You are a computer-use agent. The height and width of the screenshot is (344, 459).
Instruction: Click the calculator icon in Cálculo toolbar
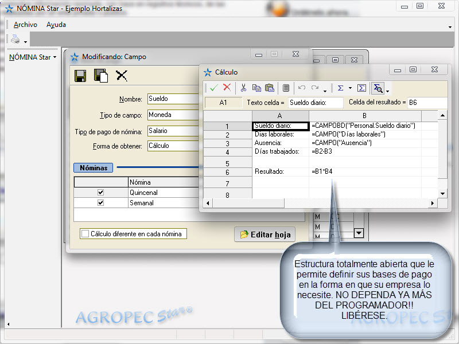(286, 88)
